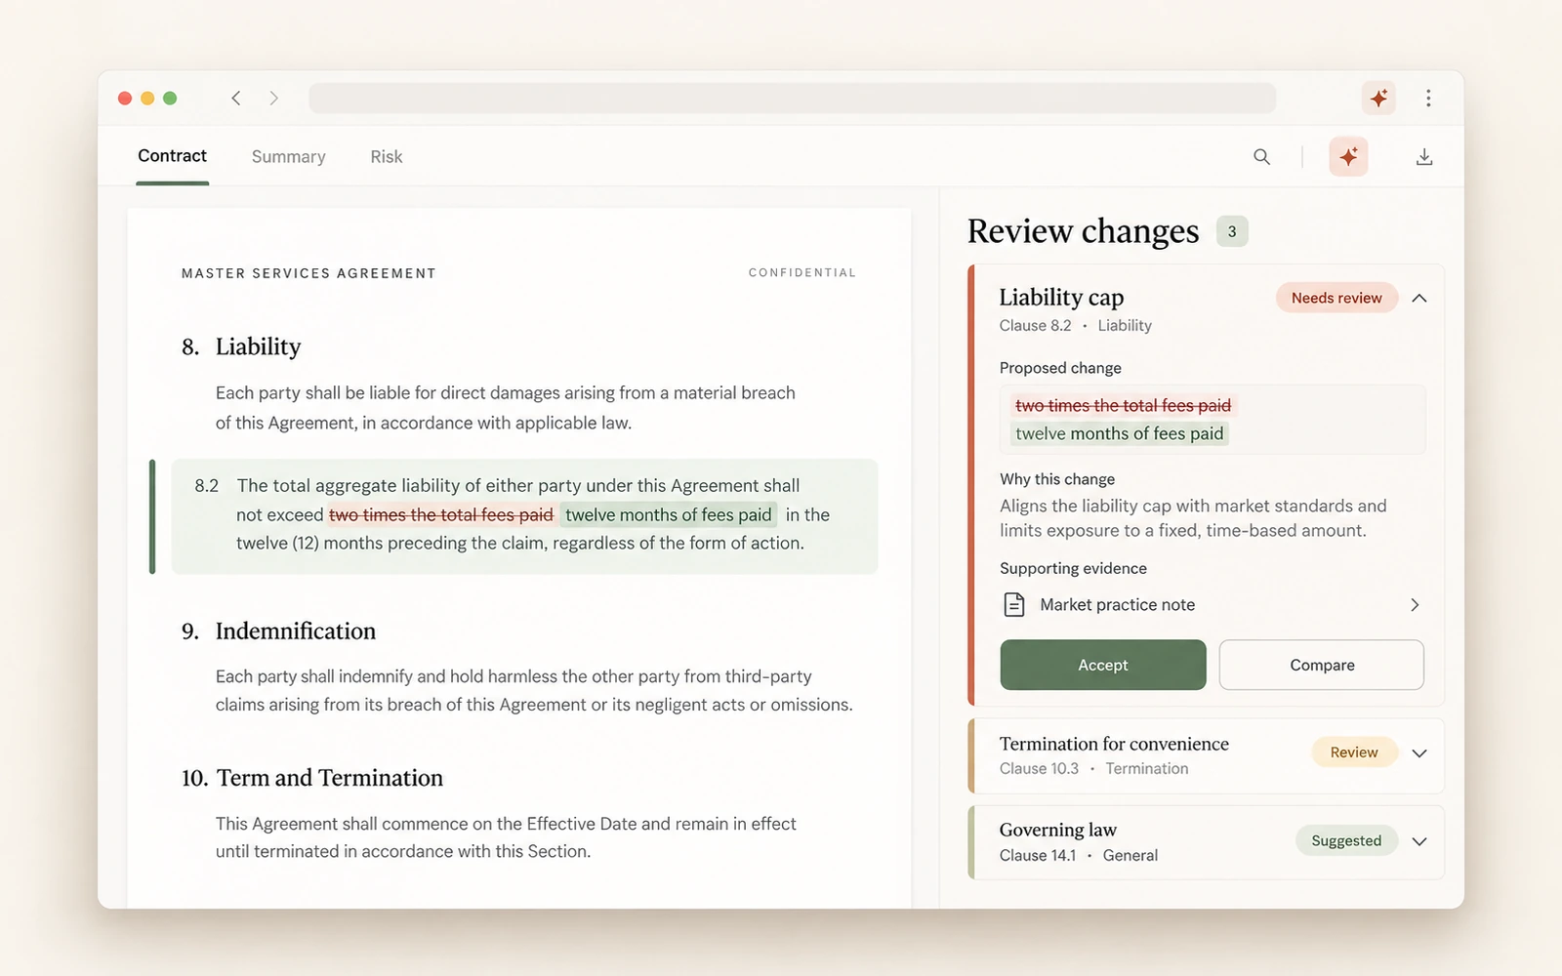
Task: Expand the Termination for convenience card
Action: click(1419, 753)
